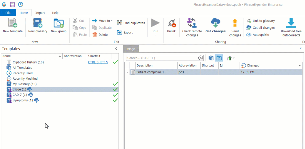Click the New template icon
Viewport: 305px width, 149px height.
pos(13,23)
